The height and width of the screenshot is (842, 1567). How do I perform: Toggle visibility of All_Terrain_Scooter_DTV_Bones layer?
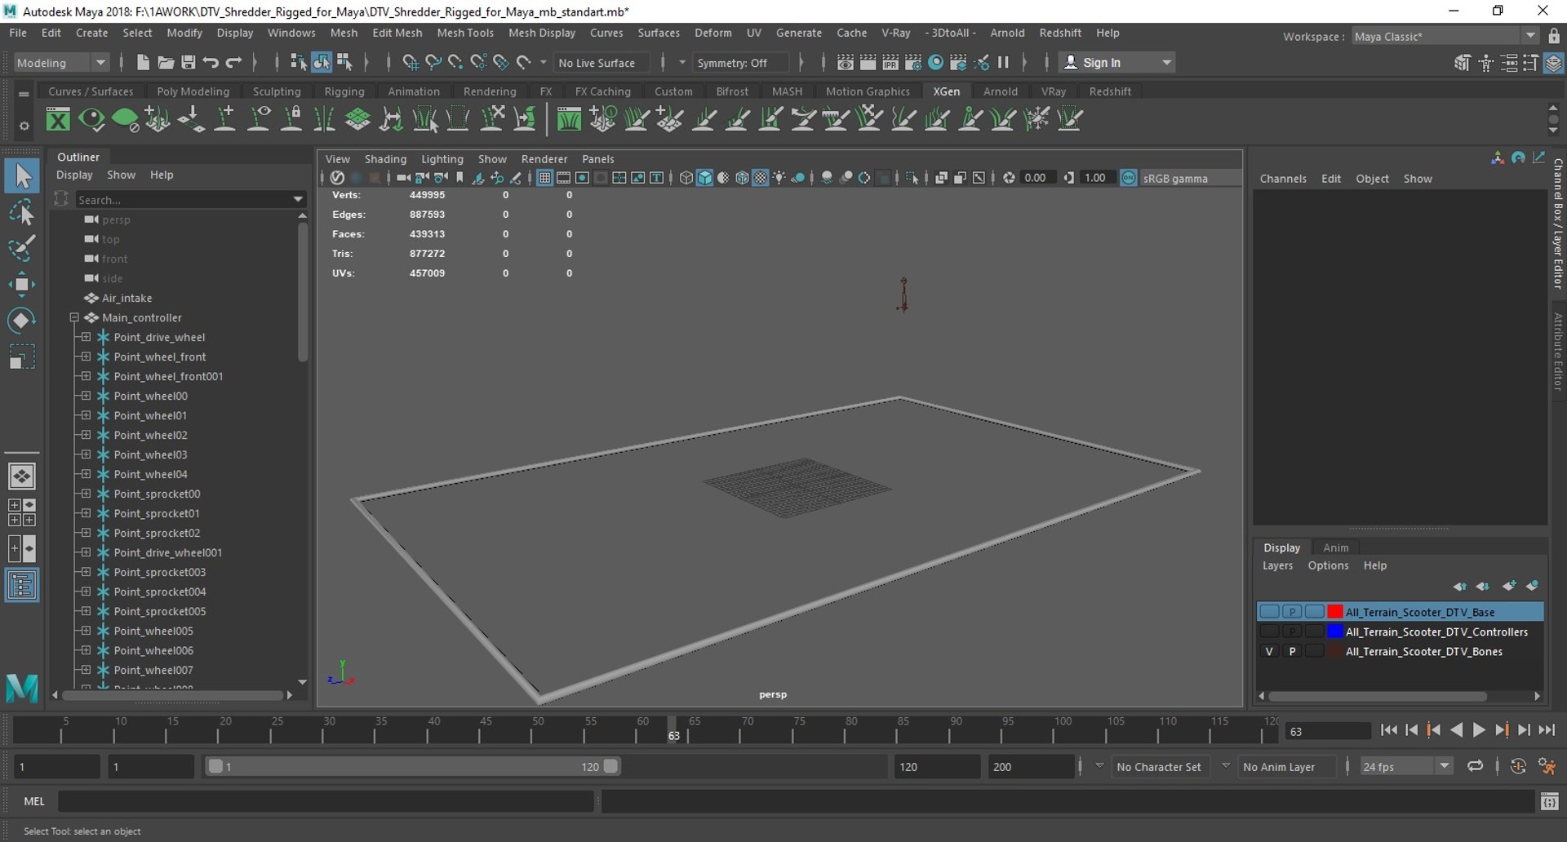pyautogui.click(x=1269, y=651)
